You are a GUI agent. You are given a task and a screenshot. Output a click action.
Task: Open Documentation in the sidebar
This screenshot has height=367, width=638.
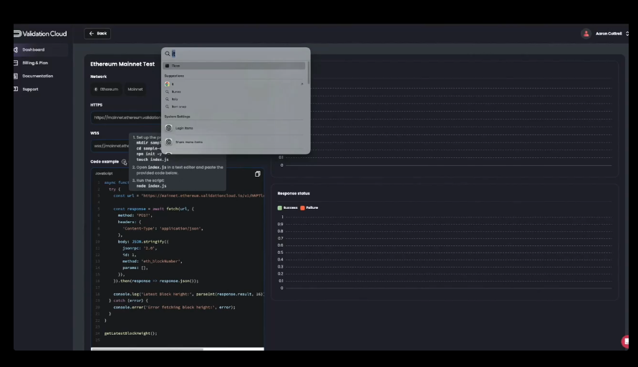(37, 76)
